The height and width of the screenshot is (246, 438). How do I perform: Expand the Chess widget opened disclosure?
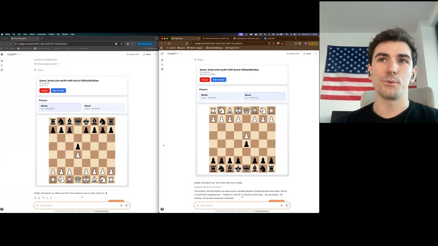click(x=46, y=64)
